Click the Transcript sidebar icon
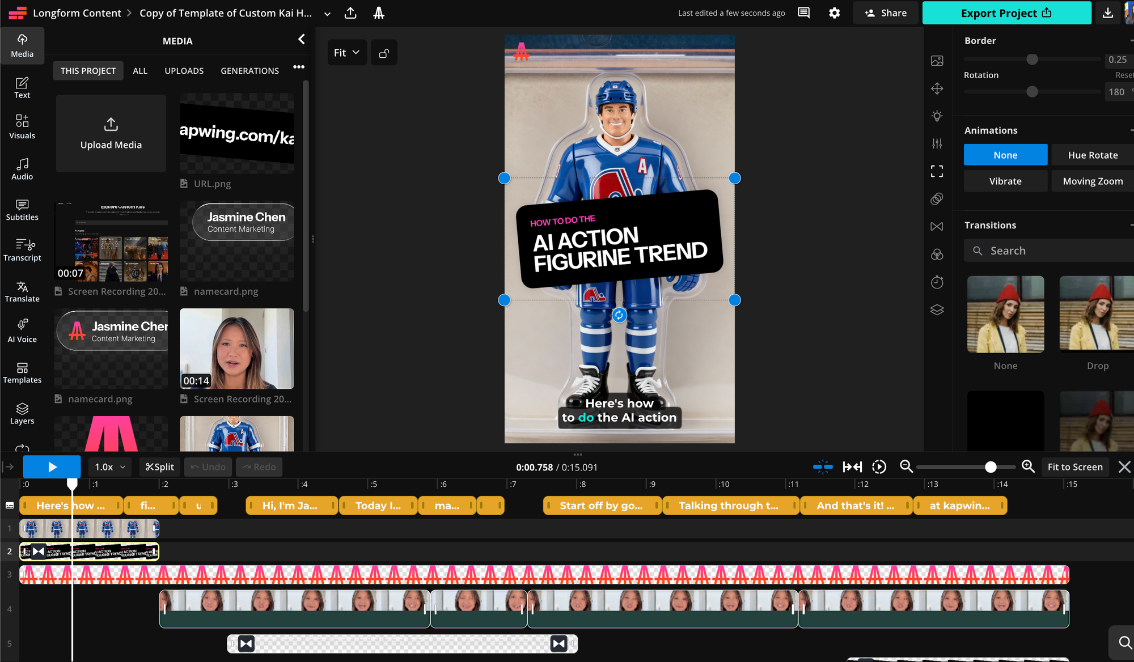Image resolution: width=1134 pixels, height=662 pixels. point(22,250)
